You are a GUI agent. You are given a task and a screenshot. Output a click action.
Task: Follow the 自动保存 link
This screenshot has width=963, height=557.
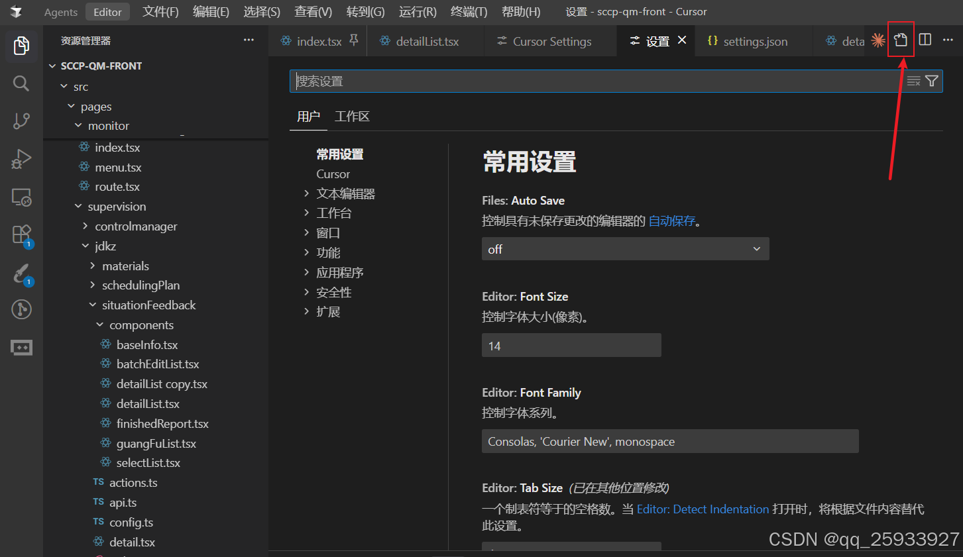tap(672, 221)
